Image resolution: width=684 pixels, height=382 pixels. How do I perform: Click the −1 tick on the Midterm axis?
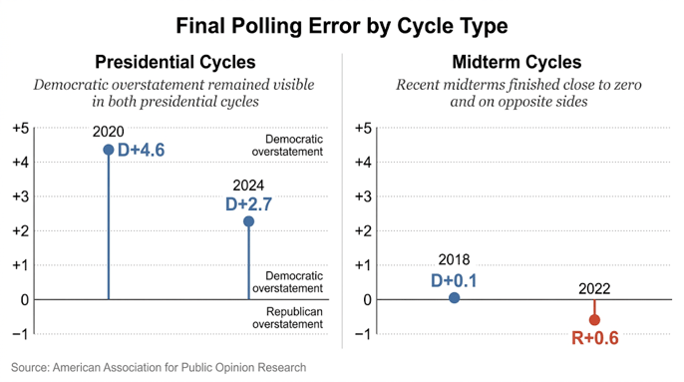pyautogui.click(x=363, y=334)
